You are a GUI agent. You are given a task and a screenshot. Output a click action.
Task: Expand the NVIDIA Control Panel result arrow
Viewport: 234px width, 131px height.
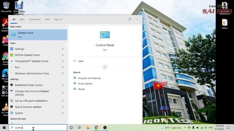pos(63,55)
